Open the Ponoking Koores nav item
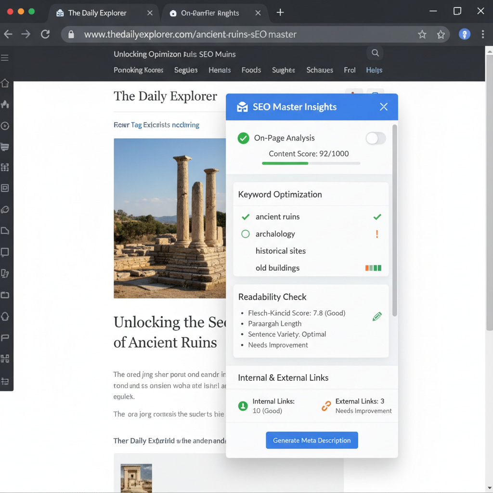Viewport: 493px width, 493px height. click(138, 70)
